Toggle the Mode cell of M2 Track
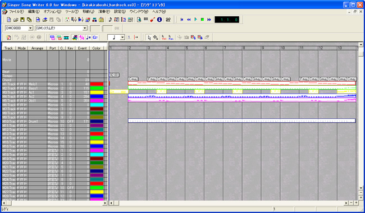 (x=22, y=88)
